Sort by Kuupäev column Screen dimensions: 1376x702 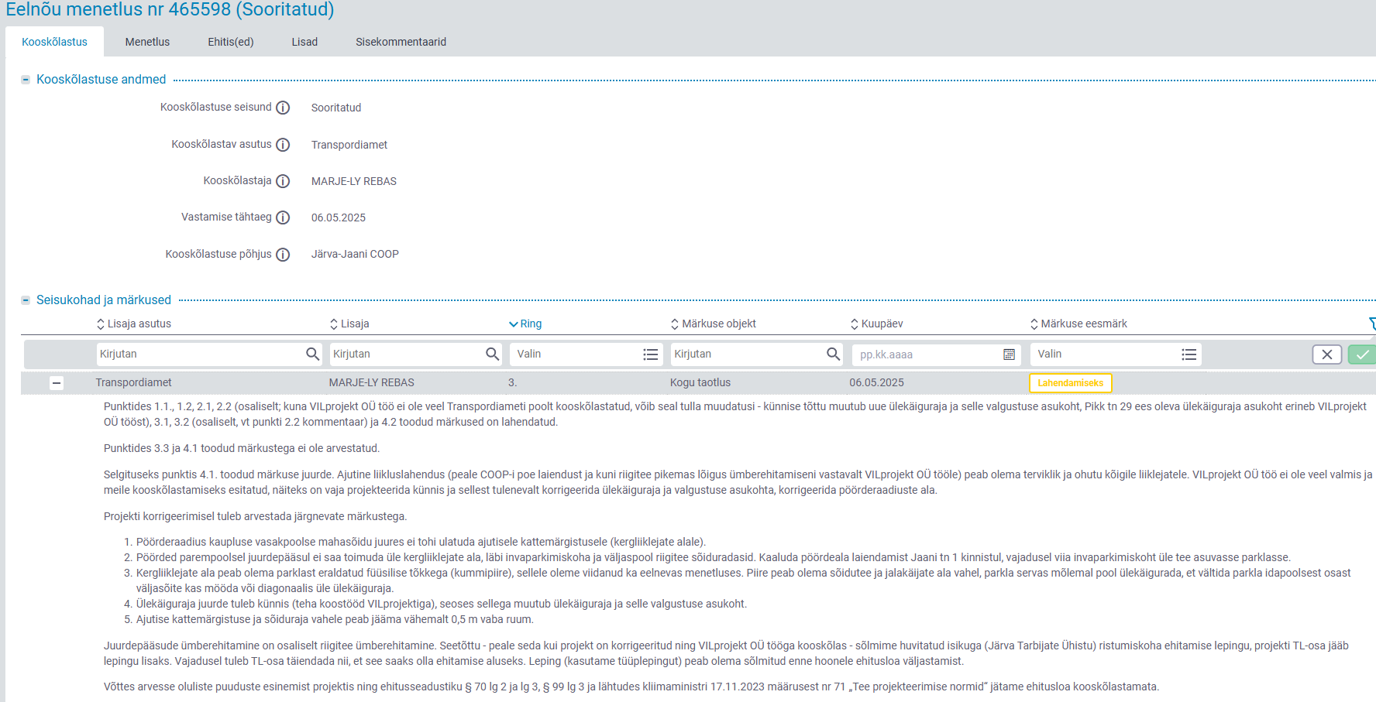876,324
